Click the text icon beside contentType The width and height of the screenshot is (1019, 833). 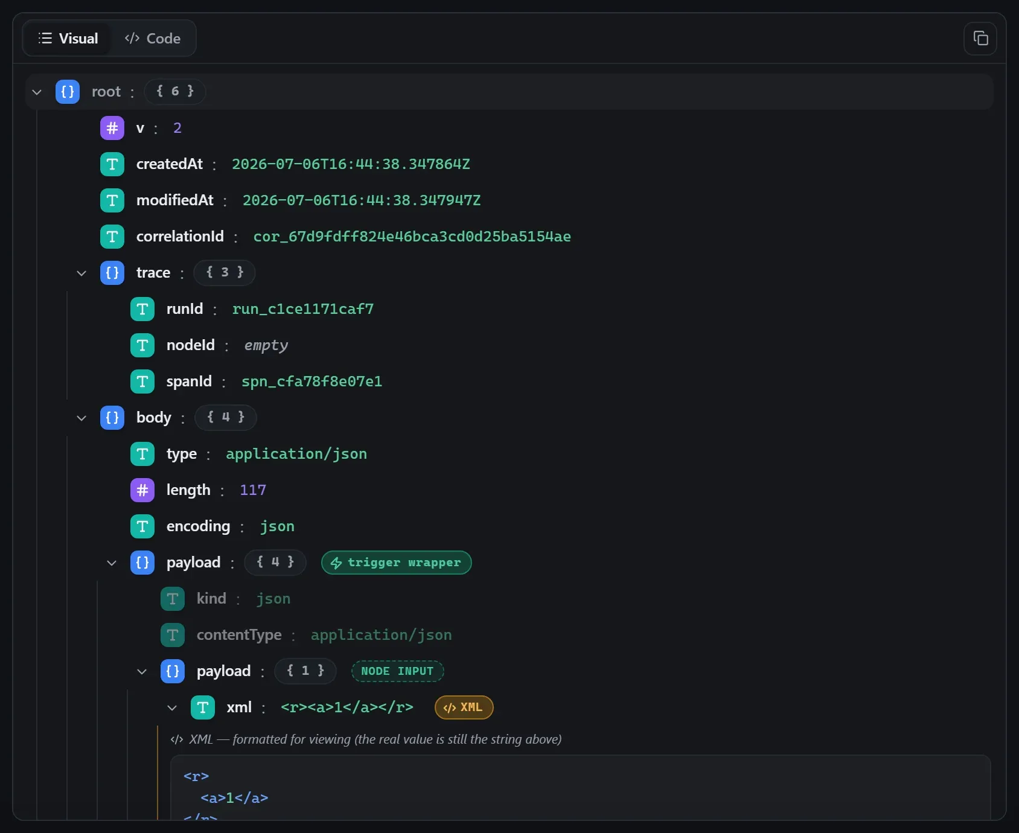(x=173, y=635)
